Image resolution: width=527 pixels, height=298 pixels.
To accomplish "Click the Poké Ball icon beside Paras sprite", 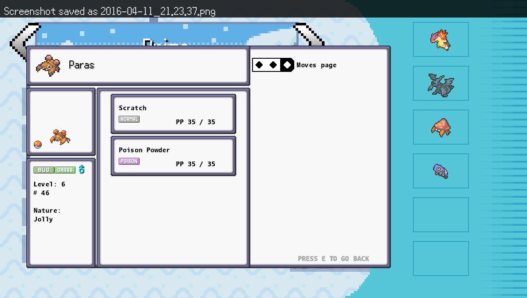I will coord(38,145).
